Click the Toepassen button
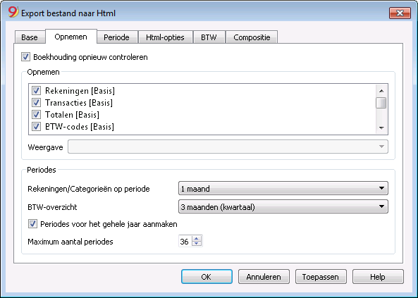This screenshot has width=418, height=298. 321,277
